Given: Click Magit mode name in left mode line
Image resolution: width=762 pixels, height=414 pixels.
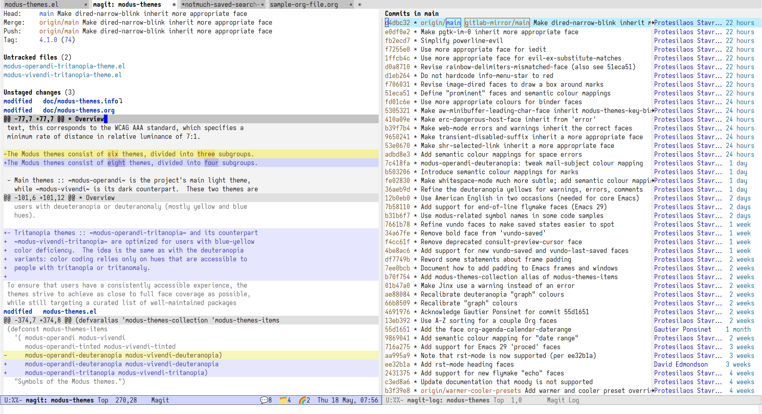Looking at the screenshot, I should [160, 400].
